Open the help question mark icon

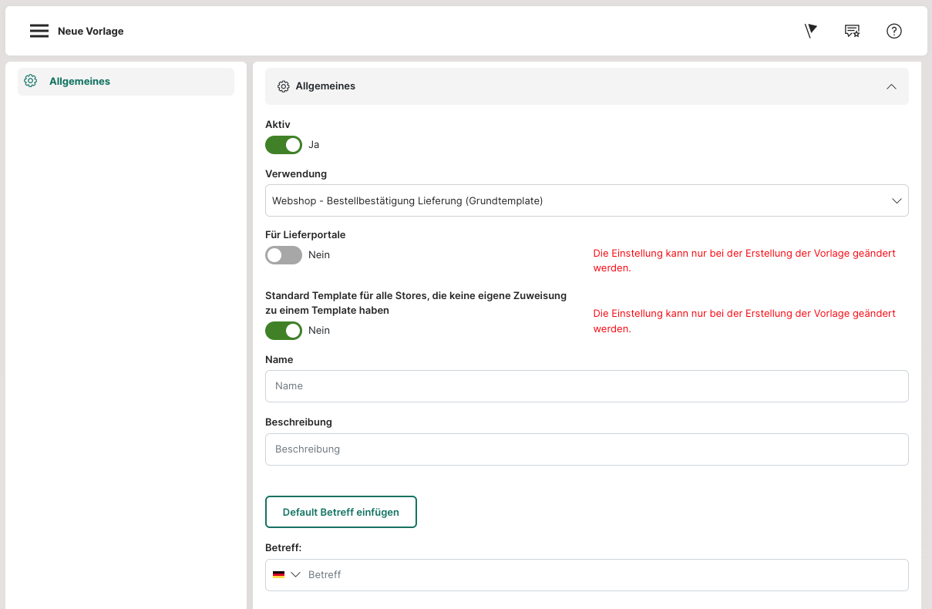click(893, 31)
